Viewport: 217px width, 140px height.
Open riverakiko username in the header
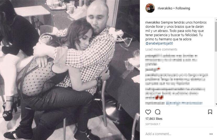[x=165, y=8]
